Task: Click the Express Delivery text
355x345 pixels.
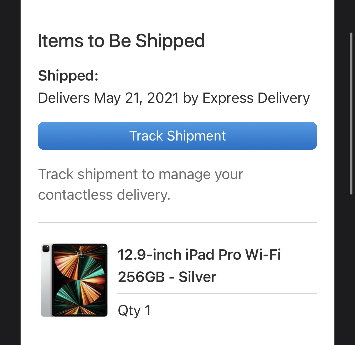Action: (x=256, y=98)
